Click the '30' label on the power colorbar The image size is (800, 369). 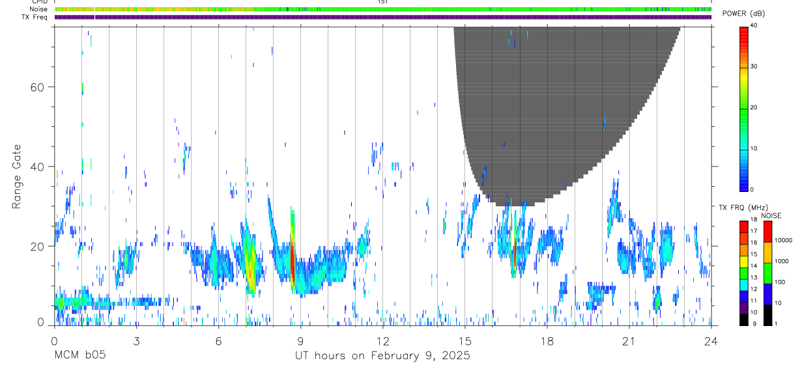(754, 66)
